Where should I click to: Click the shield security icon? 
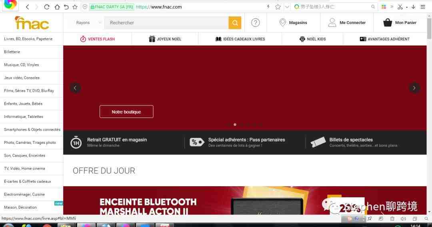[85, 7]
